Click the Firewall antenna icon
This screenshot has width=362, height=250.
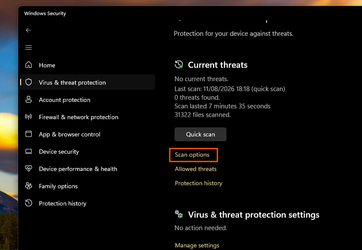[29, 117]
